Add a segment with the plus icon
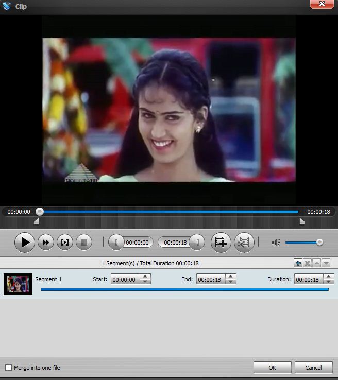Viewport: 338px width, 380px height. click(298, 263)
